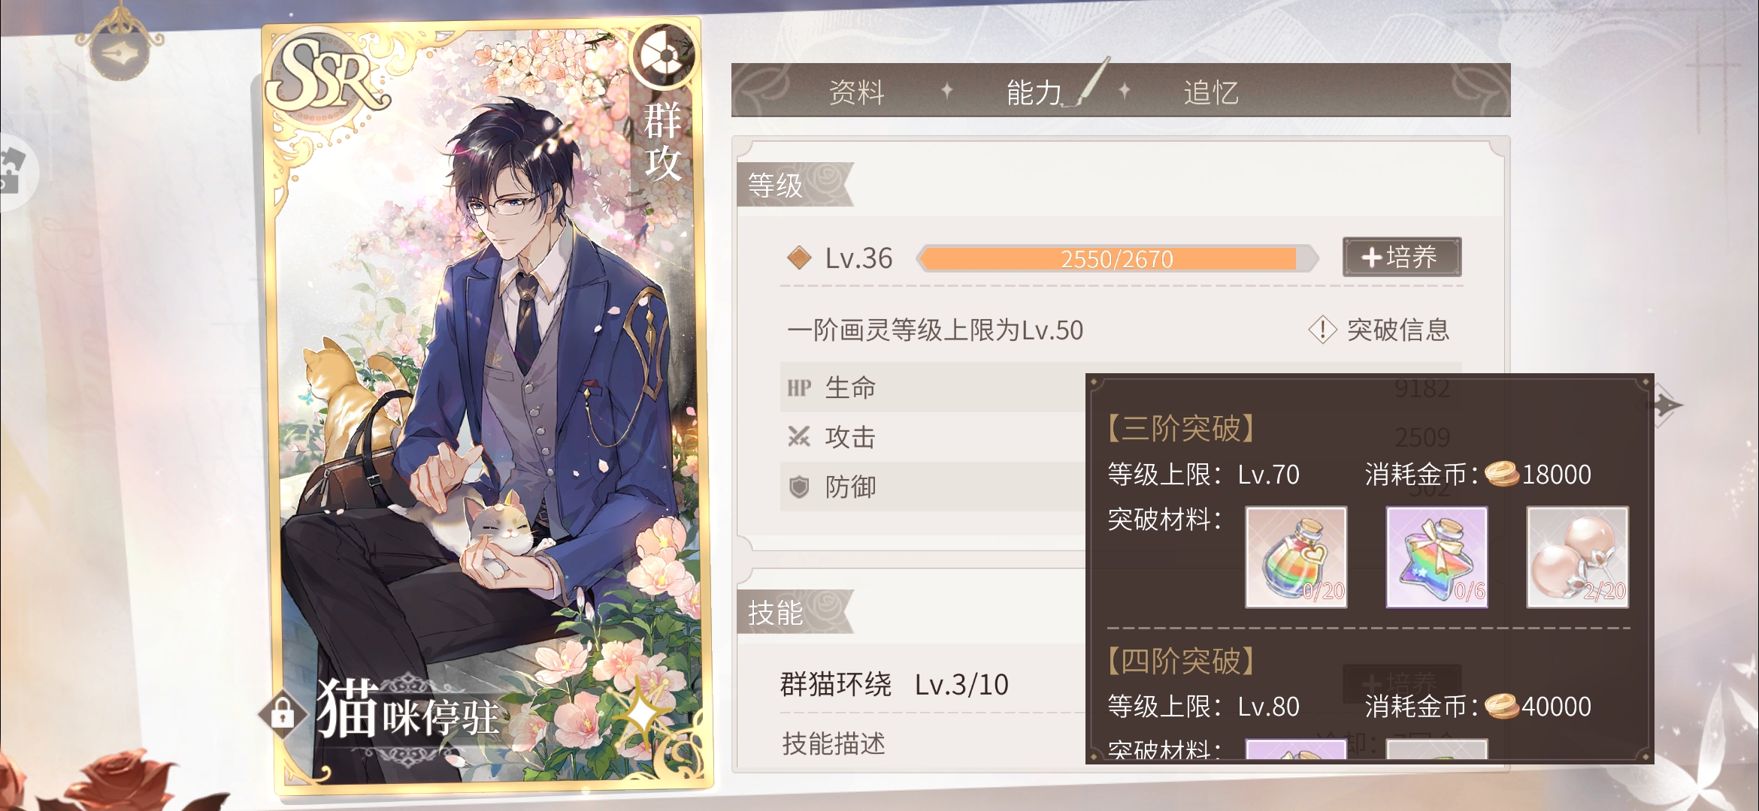Tap the rainbow star bottle material
Viewport: 1759px width, 811px height.
point(1437,557)
